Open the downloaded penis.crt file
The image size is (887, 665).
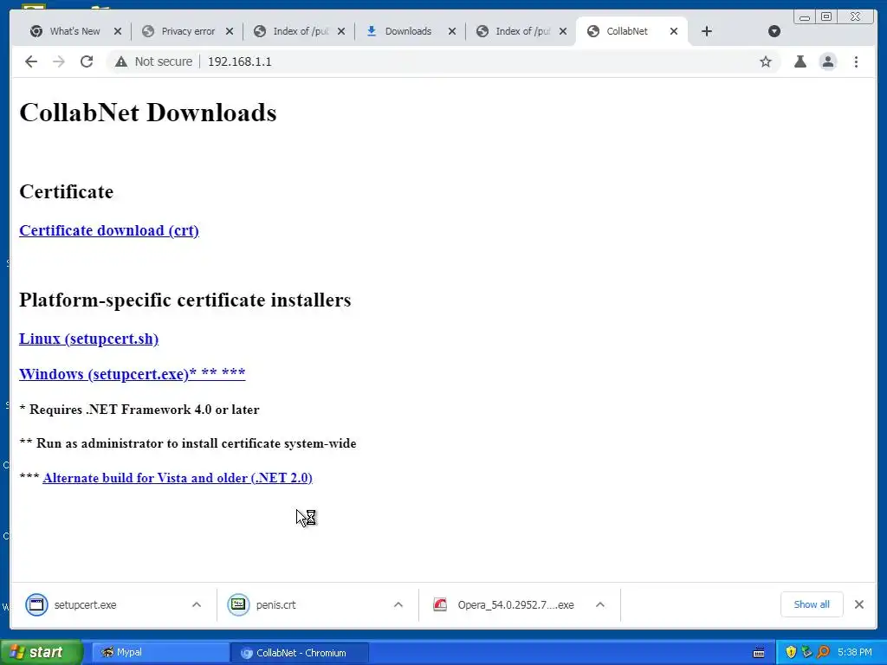click(x=275, y=604)
